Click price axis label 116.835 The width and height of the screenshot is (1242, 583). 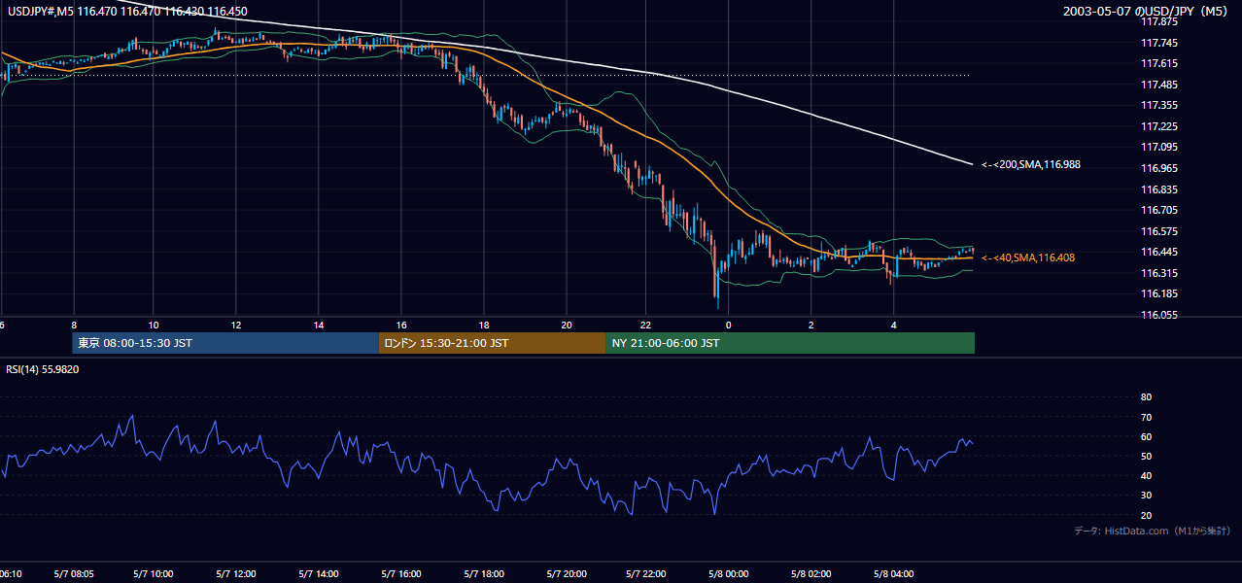click(1161, 189)
